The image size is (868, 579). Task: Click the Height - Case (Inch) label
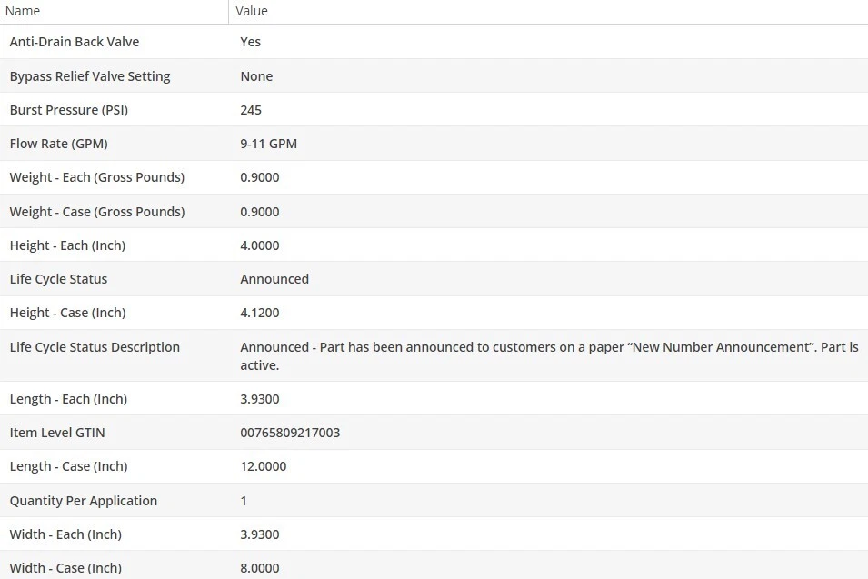[67, 314]
